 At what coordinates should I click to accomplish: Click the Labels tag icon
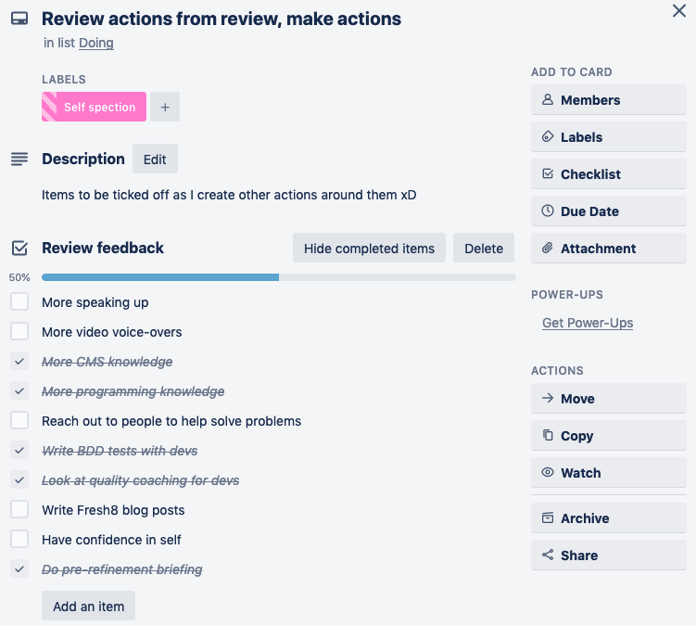[x=548, y=137]
